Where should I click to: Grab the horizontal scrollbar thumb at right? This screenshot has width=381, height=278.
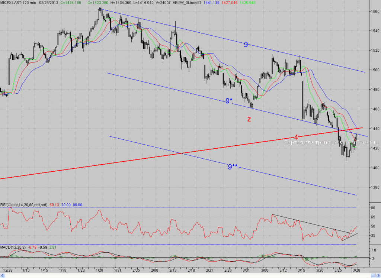point(373,275)
